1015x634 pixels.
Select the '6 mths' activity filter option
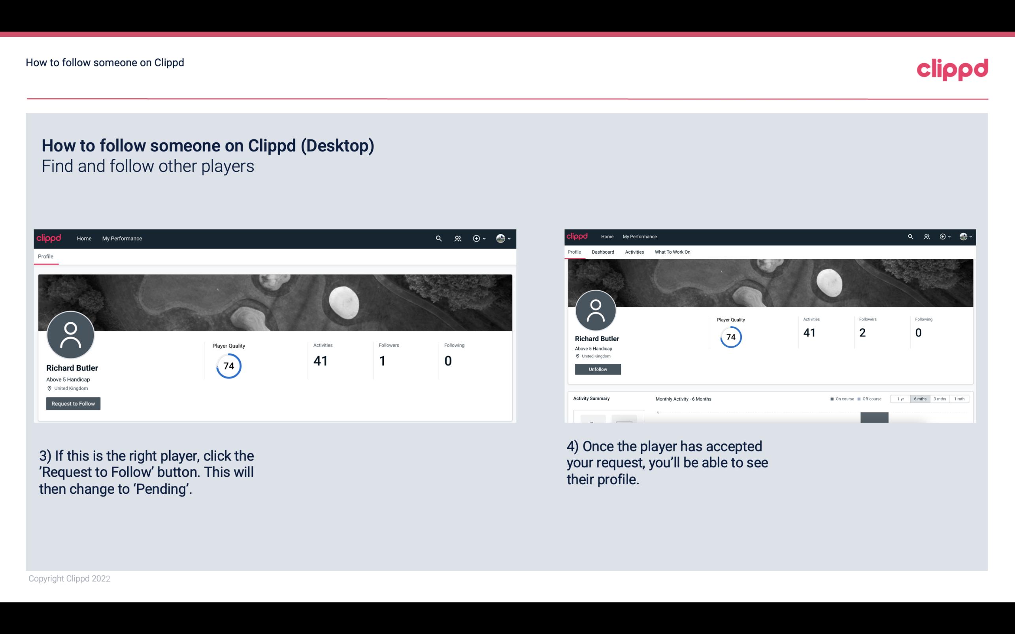(x=919, y=399)
